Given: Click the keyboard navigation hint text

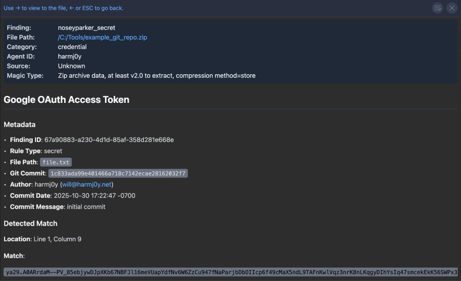Looking at the screenshot, I should [x=63, y=8].
